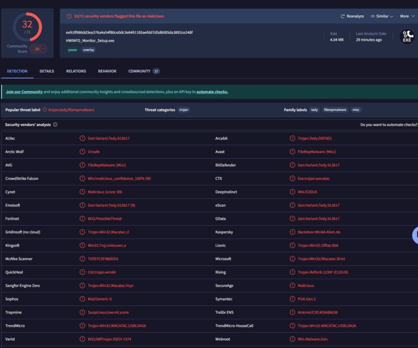Select Varist result W32/ABTrojan.XSEH-1374
This screenshot has height=348, width=418.
pos(109,339)
